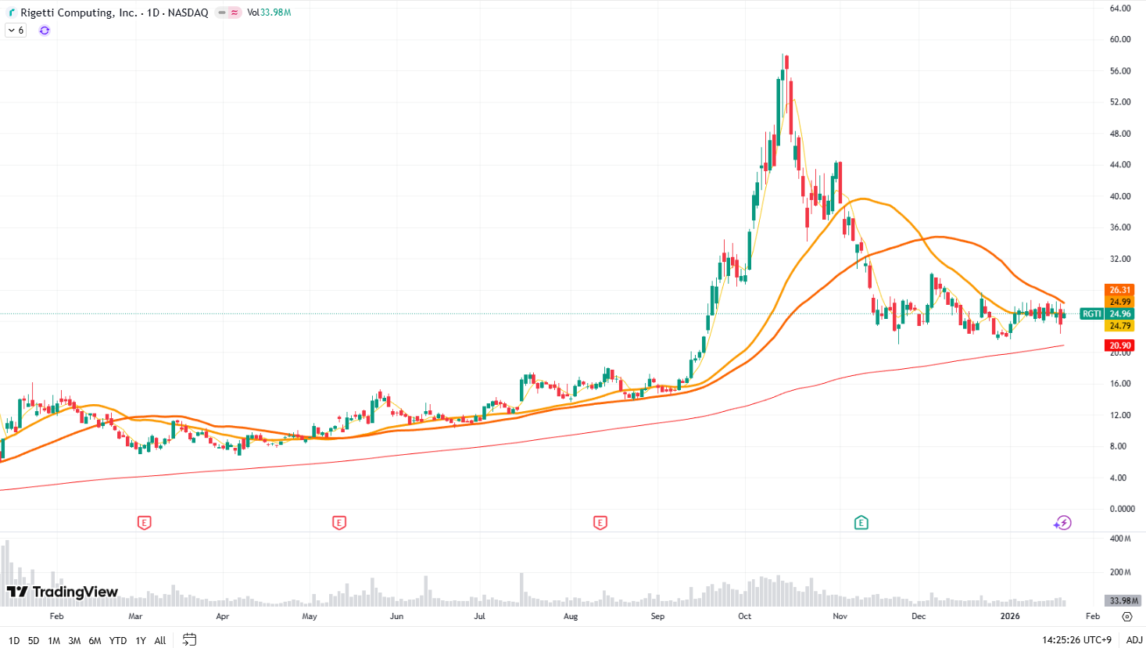1146x648 pixels.
Task: Open the red earnings marker in mid-August
Action: tap(600, 523)
